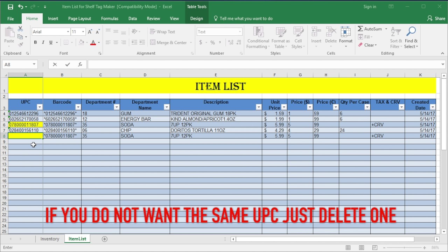Click the Undo arrow icon
The image size is (448, 252).
(x=20, y=7)
